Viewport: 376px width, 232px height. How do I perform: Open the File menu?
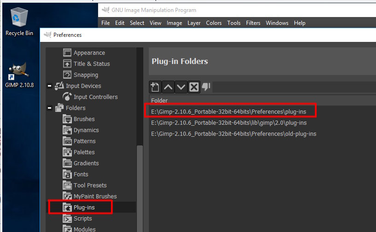[x=106, y=23]
